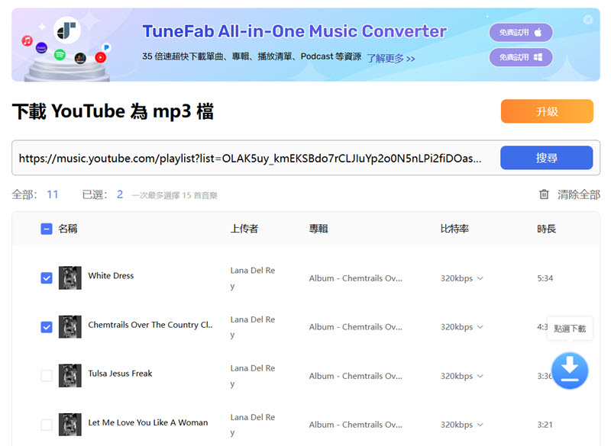Image resolution: width=611 pixels, height=446 pixels.
Task: Close the TuneFab banner ad
Action: [587, 20]
